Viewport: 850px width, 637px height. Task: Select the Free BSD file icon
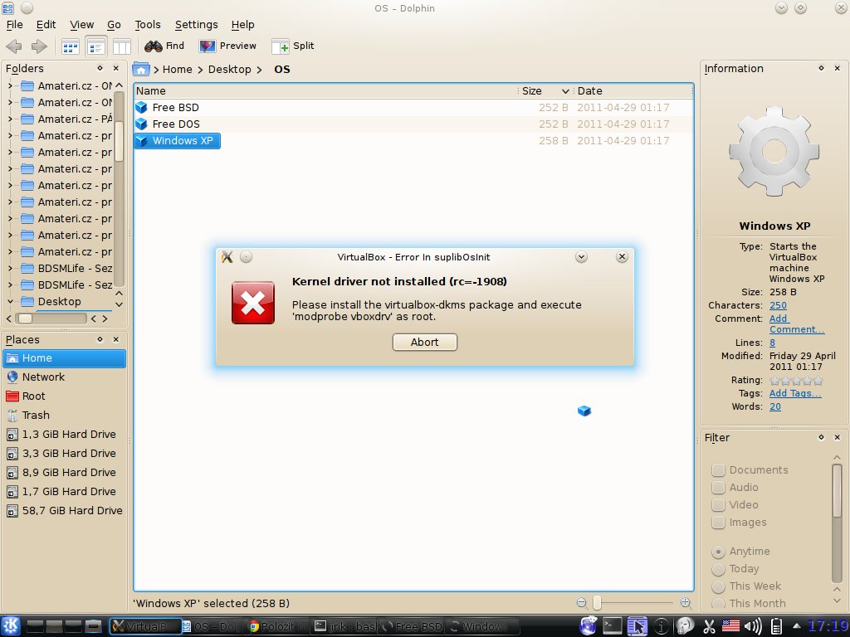[141, 107]
